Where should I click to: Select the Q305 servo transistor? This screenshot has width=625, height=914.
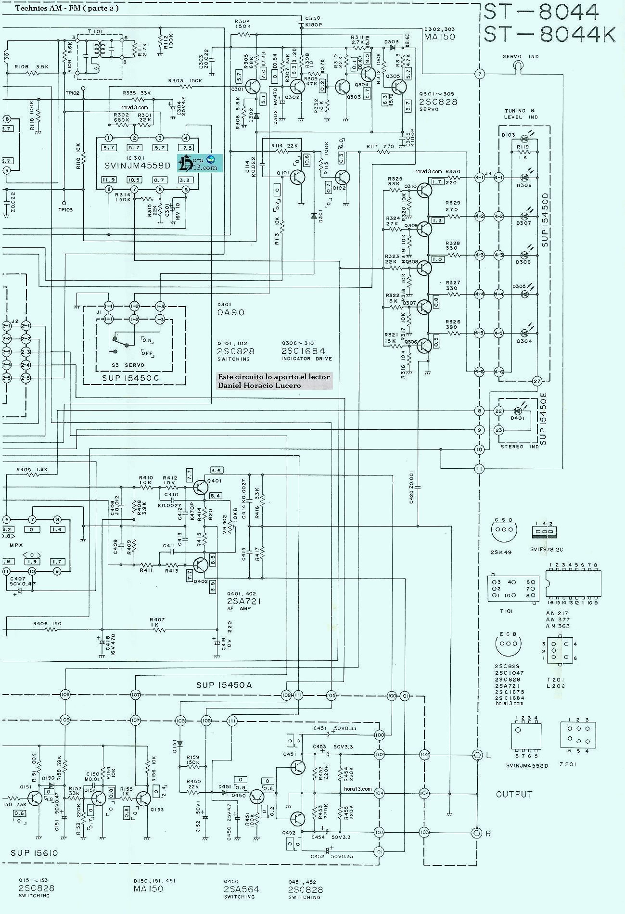point(399,87)
